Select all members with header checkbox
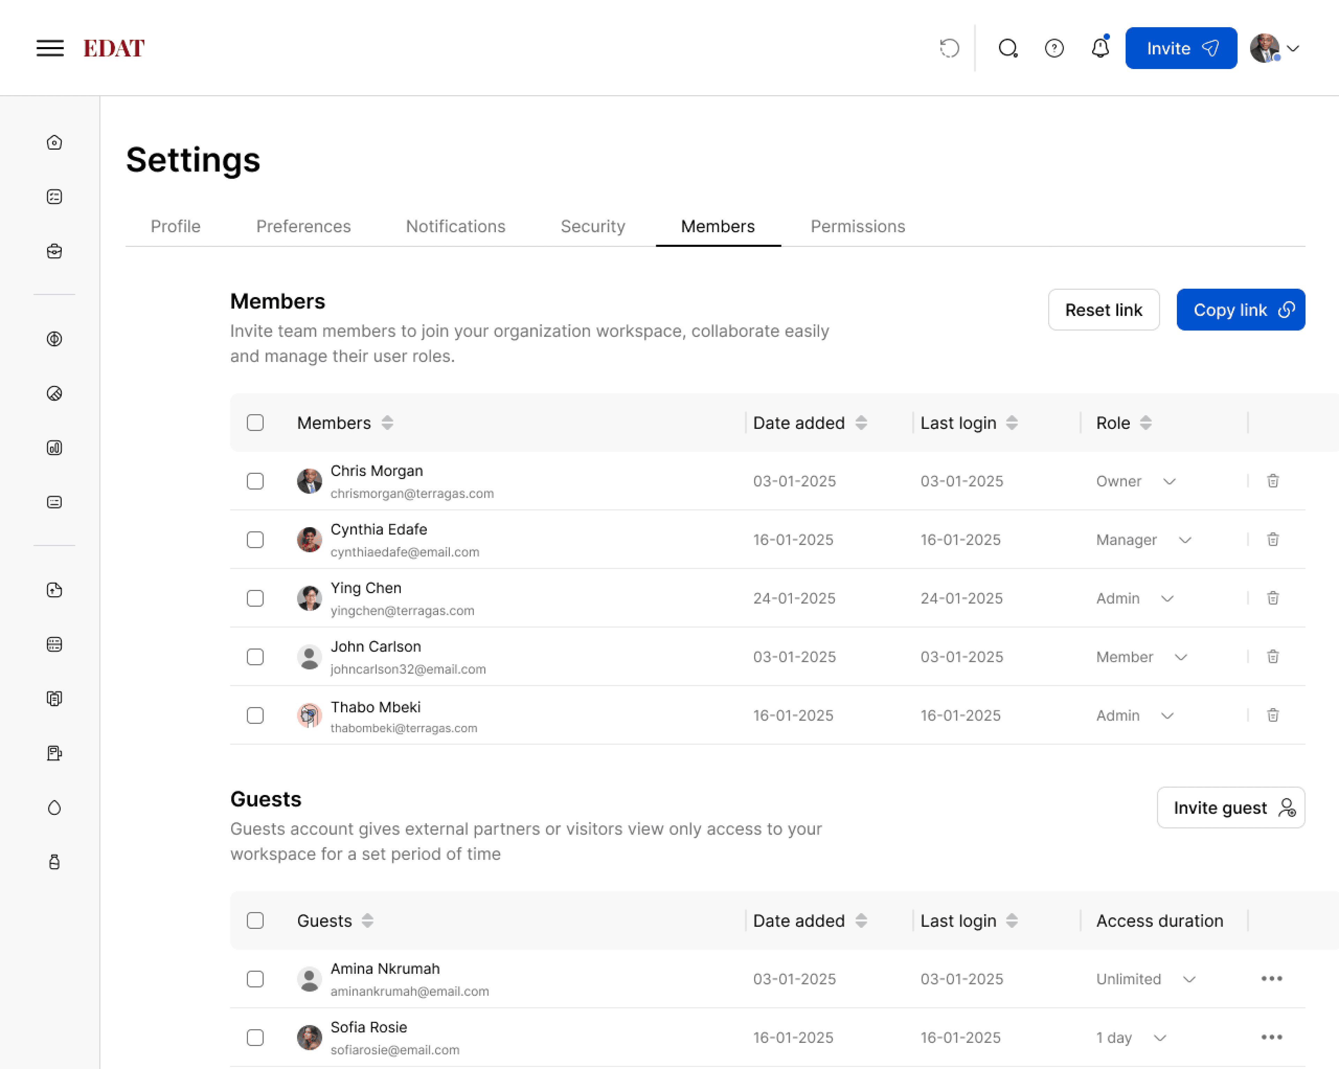The image size is (1339, 1069). coord(255,422)
